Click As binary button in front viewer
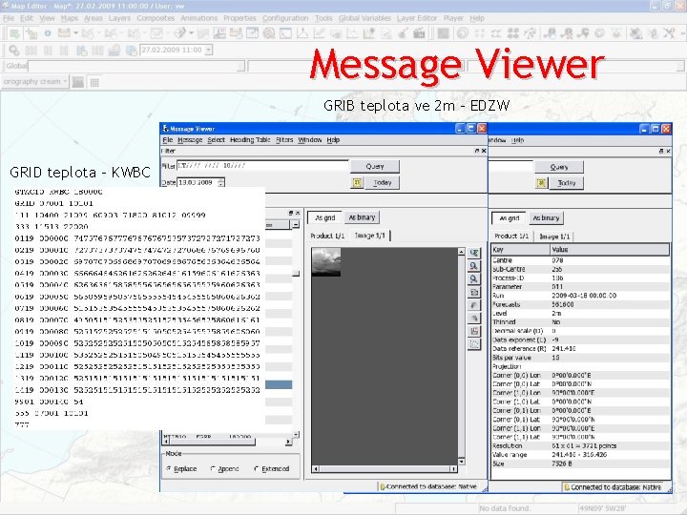Screen dimensions: 687x515 point(362,217)
